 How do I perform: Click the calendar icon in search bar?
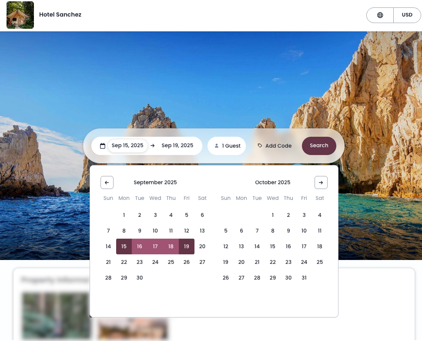tap(103, 146)
